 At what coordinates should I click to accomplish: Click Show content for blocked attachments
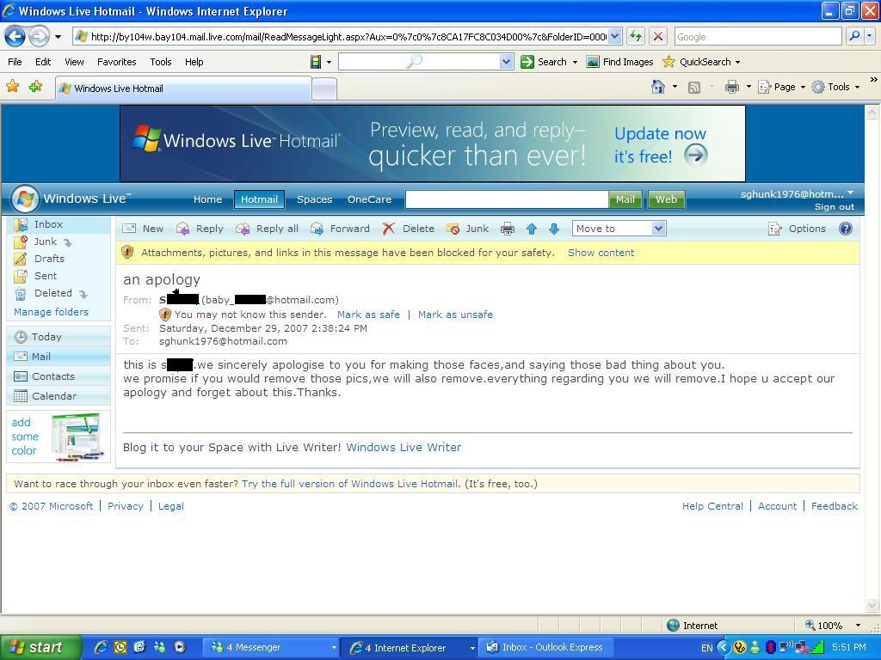click(x=601, y=253)
